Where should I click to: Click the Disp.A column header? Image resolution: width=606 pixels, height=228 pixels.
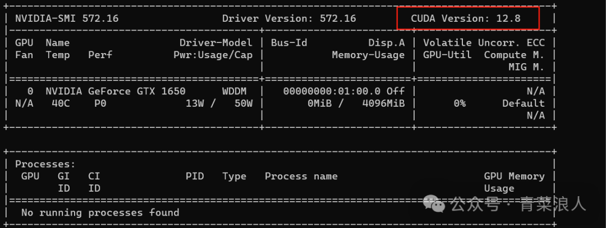point(387,42)
